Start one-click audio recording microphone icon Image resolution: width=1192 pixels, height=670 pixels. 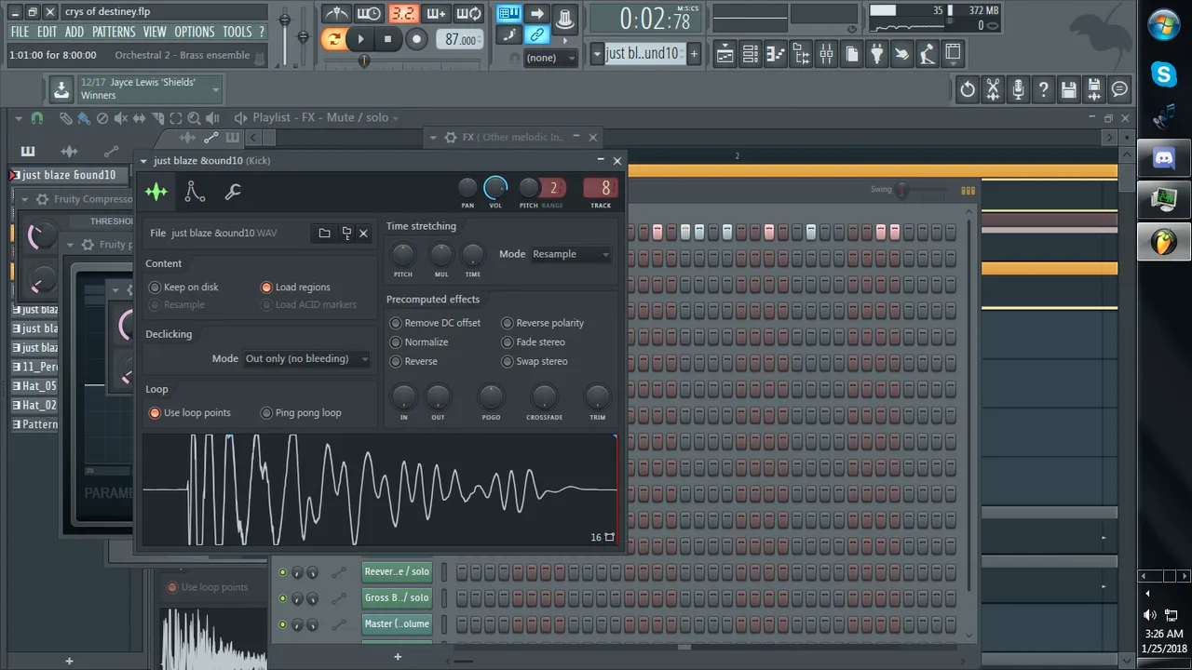point(1019,89)
